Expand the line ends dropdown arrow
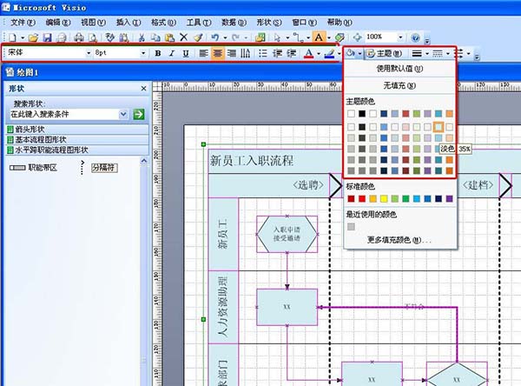This screenshot has height=386, width=521. pyautogui.click(x=468, y=53)
